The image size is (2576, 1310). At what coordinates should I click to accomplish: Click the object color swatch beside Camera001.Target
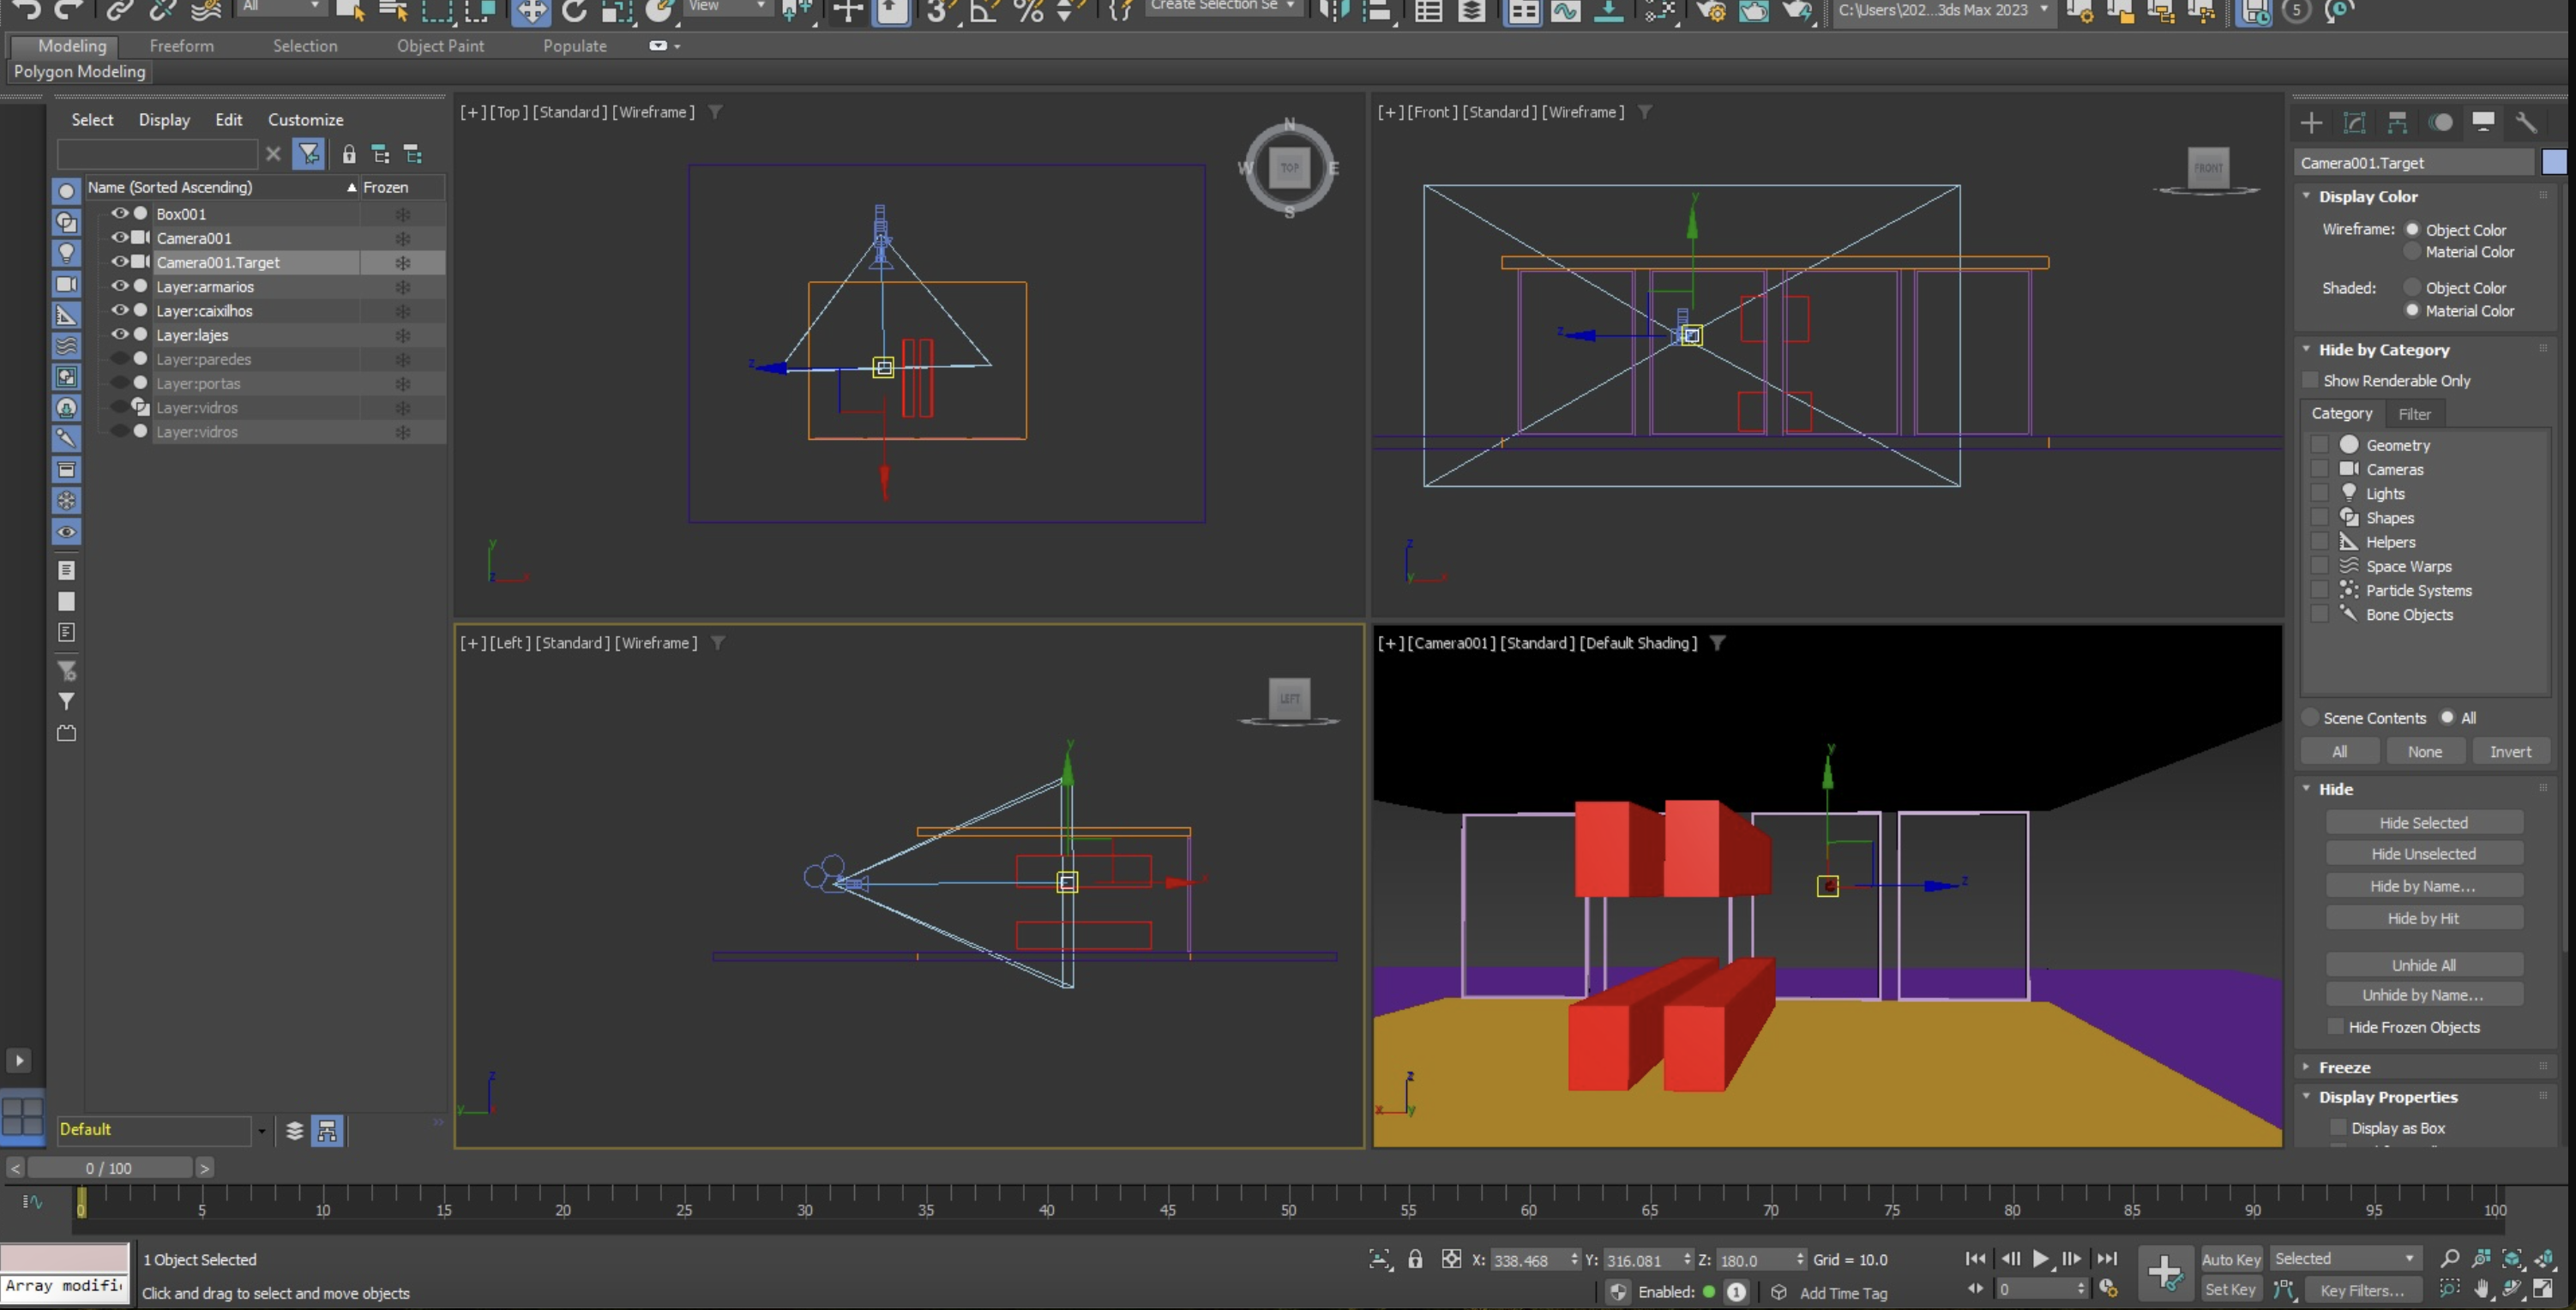[x=2552, y=162]
